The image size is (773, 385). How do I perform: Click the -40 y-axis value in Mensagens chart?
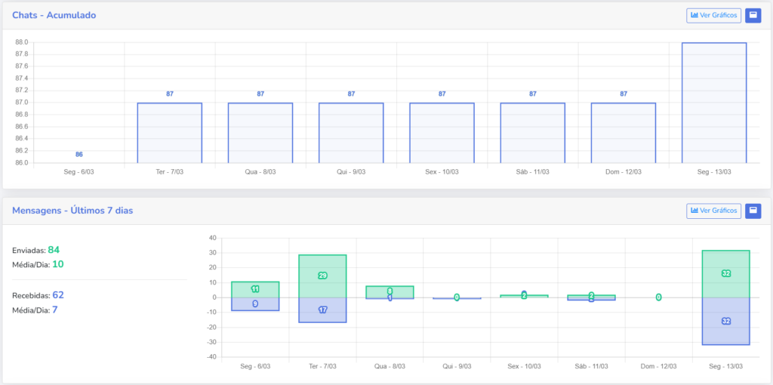pyautogui.click(x=212, y=357)
